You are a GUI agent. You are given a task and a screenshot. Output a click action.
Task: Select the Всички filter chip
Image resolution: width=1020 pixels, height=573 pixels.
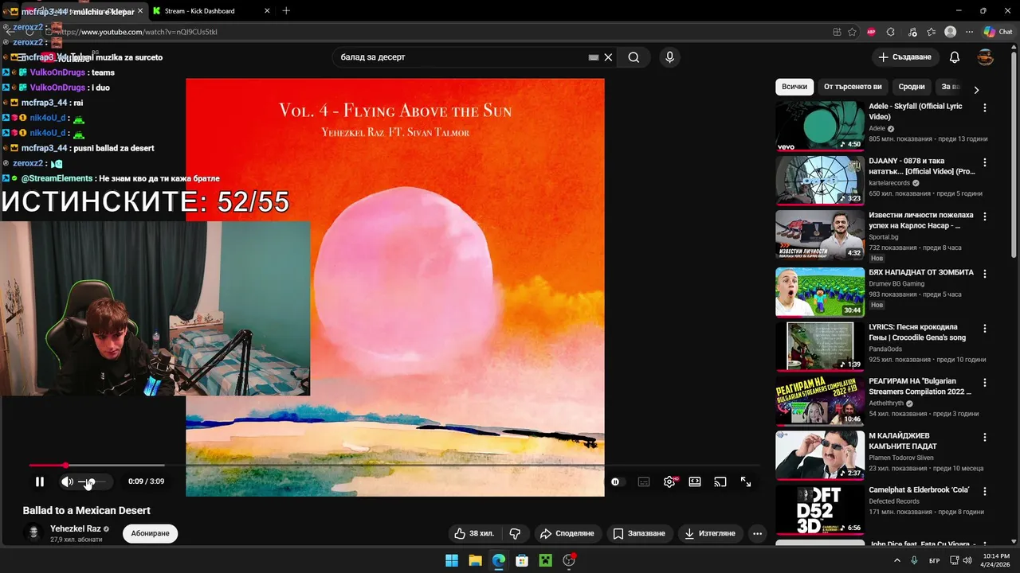pos(794,87)
